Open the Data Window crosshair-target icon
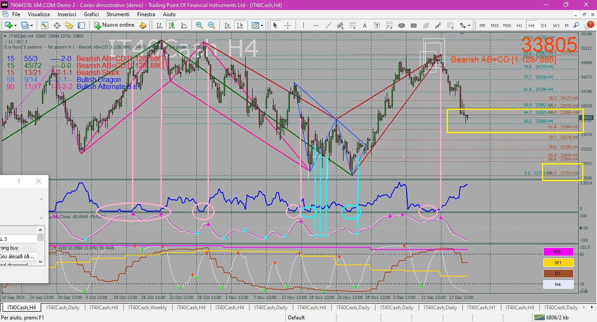The width and height of the screenshot is (597, 322). coord(57,25)
